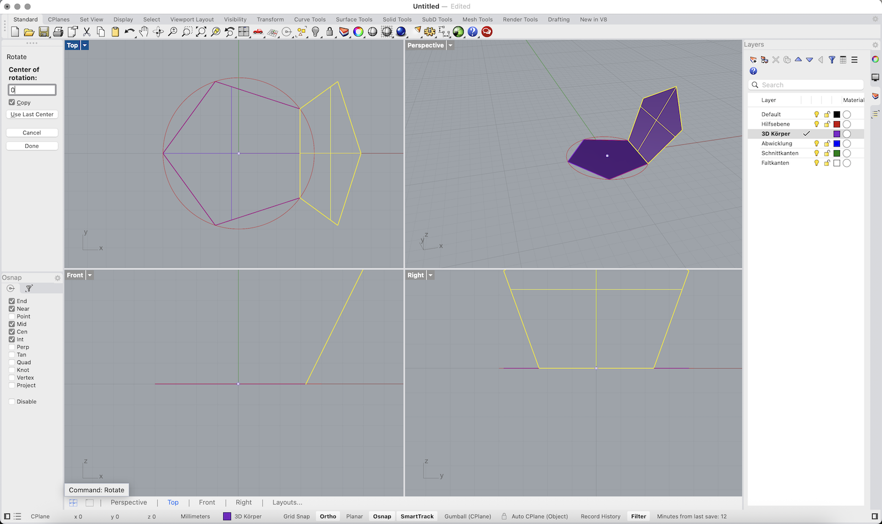Lock the Abwicklung layer via its padlock
882x524 pixels.
coord(827,143)
